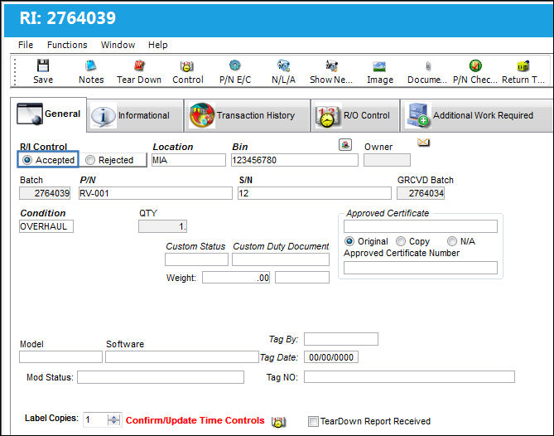Choose Original certificate option
554x436 pixels.
(x=349, y=241)
